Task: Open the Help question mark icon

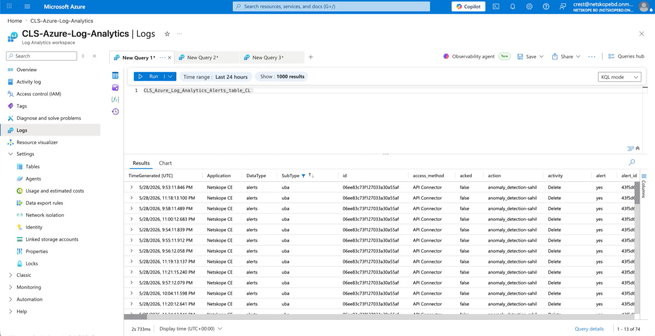Action: tap(546, 6)
